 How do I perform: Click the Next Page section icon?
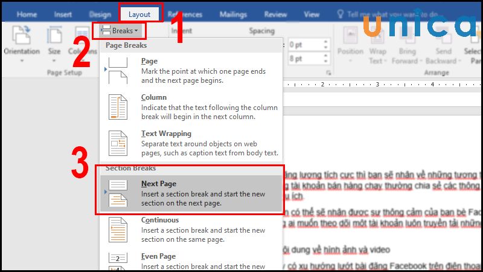point(118,193)
